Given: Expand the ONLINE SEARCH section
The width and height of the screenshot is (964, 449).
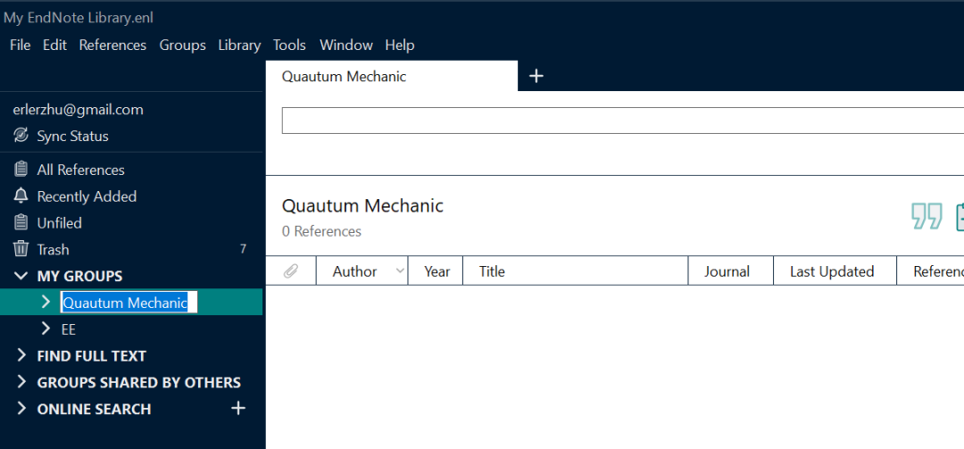Looking at the screenshot, I should (x=21, y=409).
